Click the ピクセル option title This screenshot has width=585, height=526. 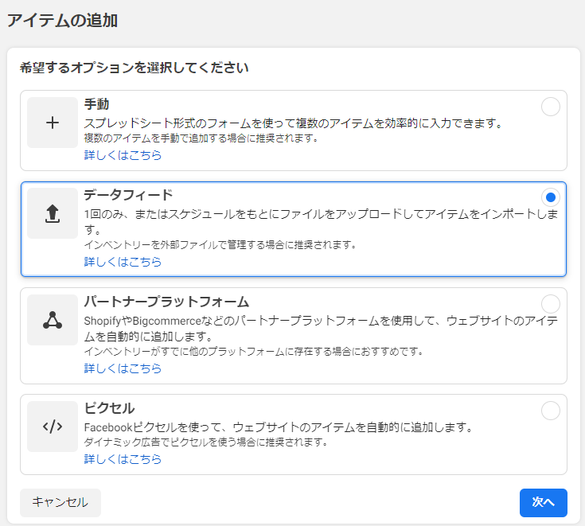pos(109,408)
